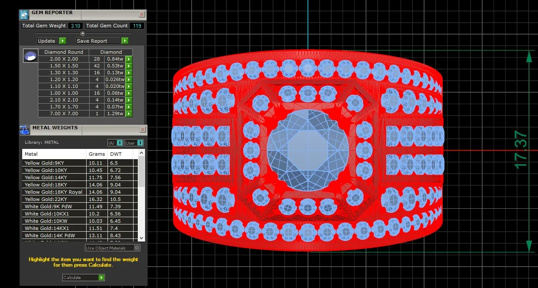Collapse the Gem Reporter summary with the up-arrow

point(83,33)
